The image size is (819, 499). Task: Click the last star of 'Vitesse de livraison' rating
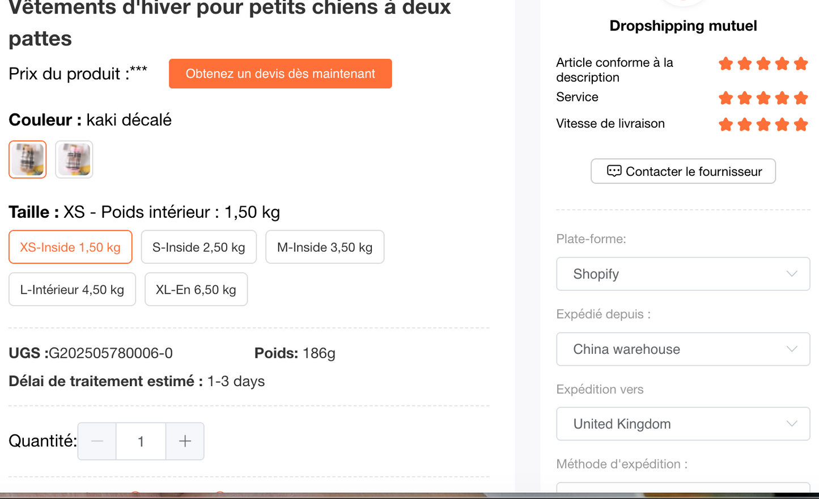pos(801,124)
